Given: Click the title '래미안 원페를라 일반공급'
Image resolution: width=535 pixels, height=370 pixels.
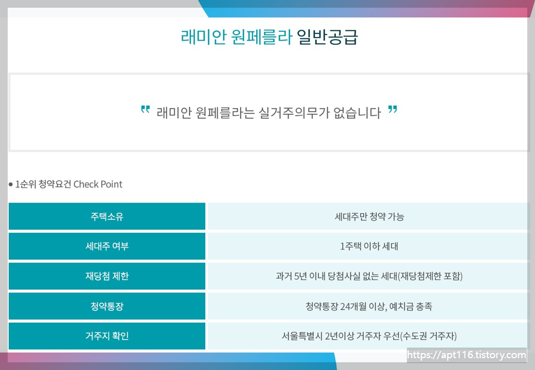Looking at the screenshot, I should [x=269, y=37].
